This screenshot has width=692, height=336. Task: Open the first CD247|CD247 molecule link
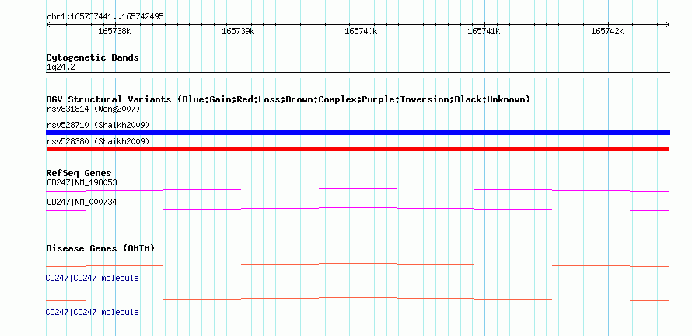pyautogui.click(x=93, y=279)
